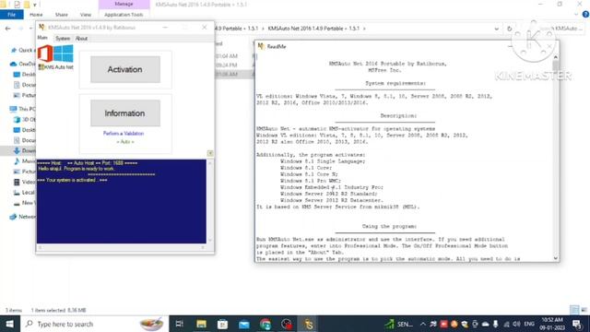
Task: Open Music in the sidebar
Action: tap(25, 161)
